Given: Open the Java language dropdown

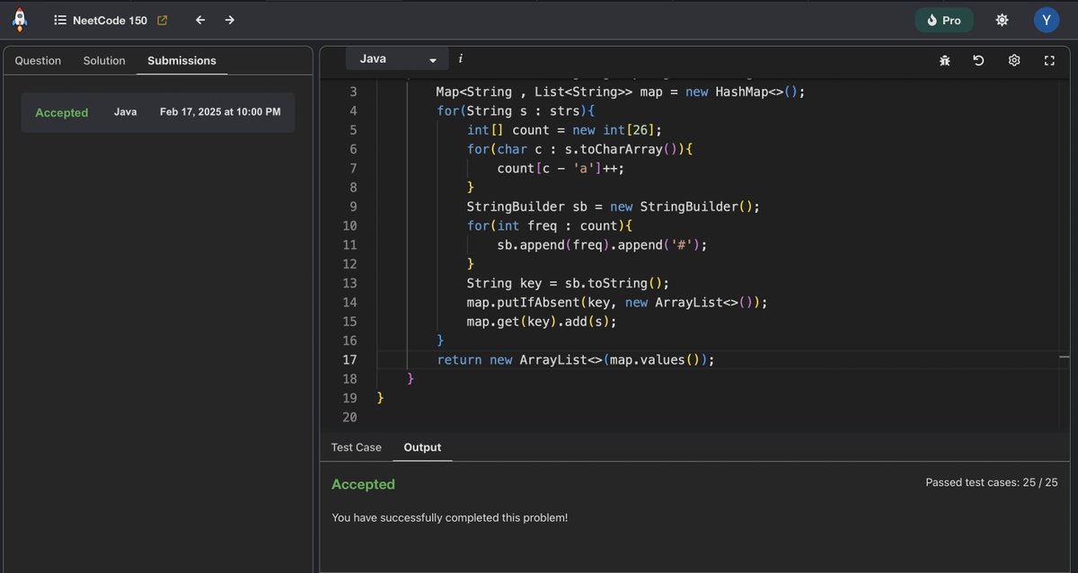Looking at the screenshot, I should click(397, 57).
